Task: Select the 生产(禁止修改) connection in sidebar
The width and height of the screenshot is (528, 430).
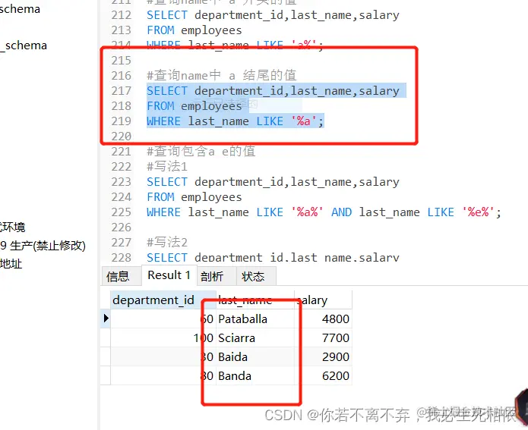Action: click(x=43, y=246)
